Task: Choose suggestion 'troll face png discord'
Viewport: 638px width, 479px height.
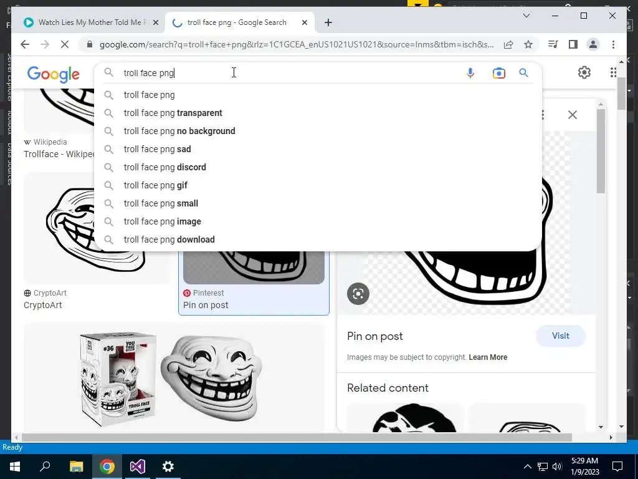Action: coord(318,167)
